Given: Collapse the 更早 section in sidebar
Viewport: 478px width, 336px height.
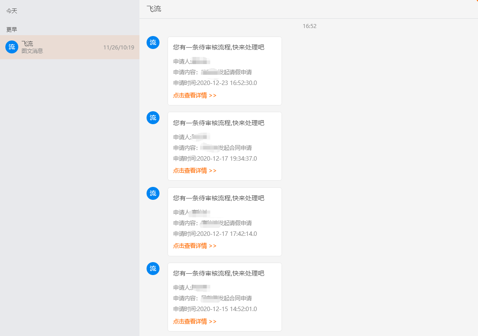Looking at the screenshot, I should (x=12, y=30).
